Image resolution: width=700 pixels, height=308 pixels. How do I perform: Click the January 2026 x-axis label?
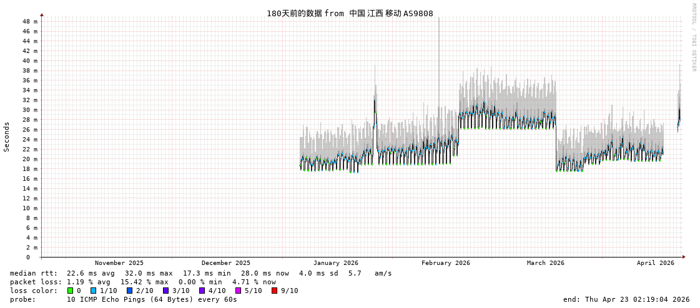coord(335,263)
